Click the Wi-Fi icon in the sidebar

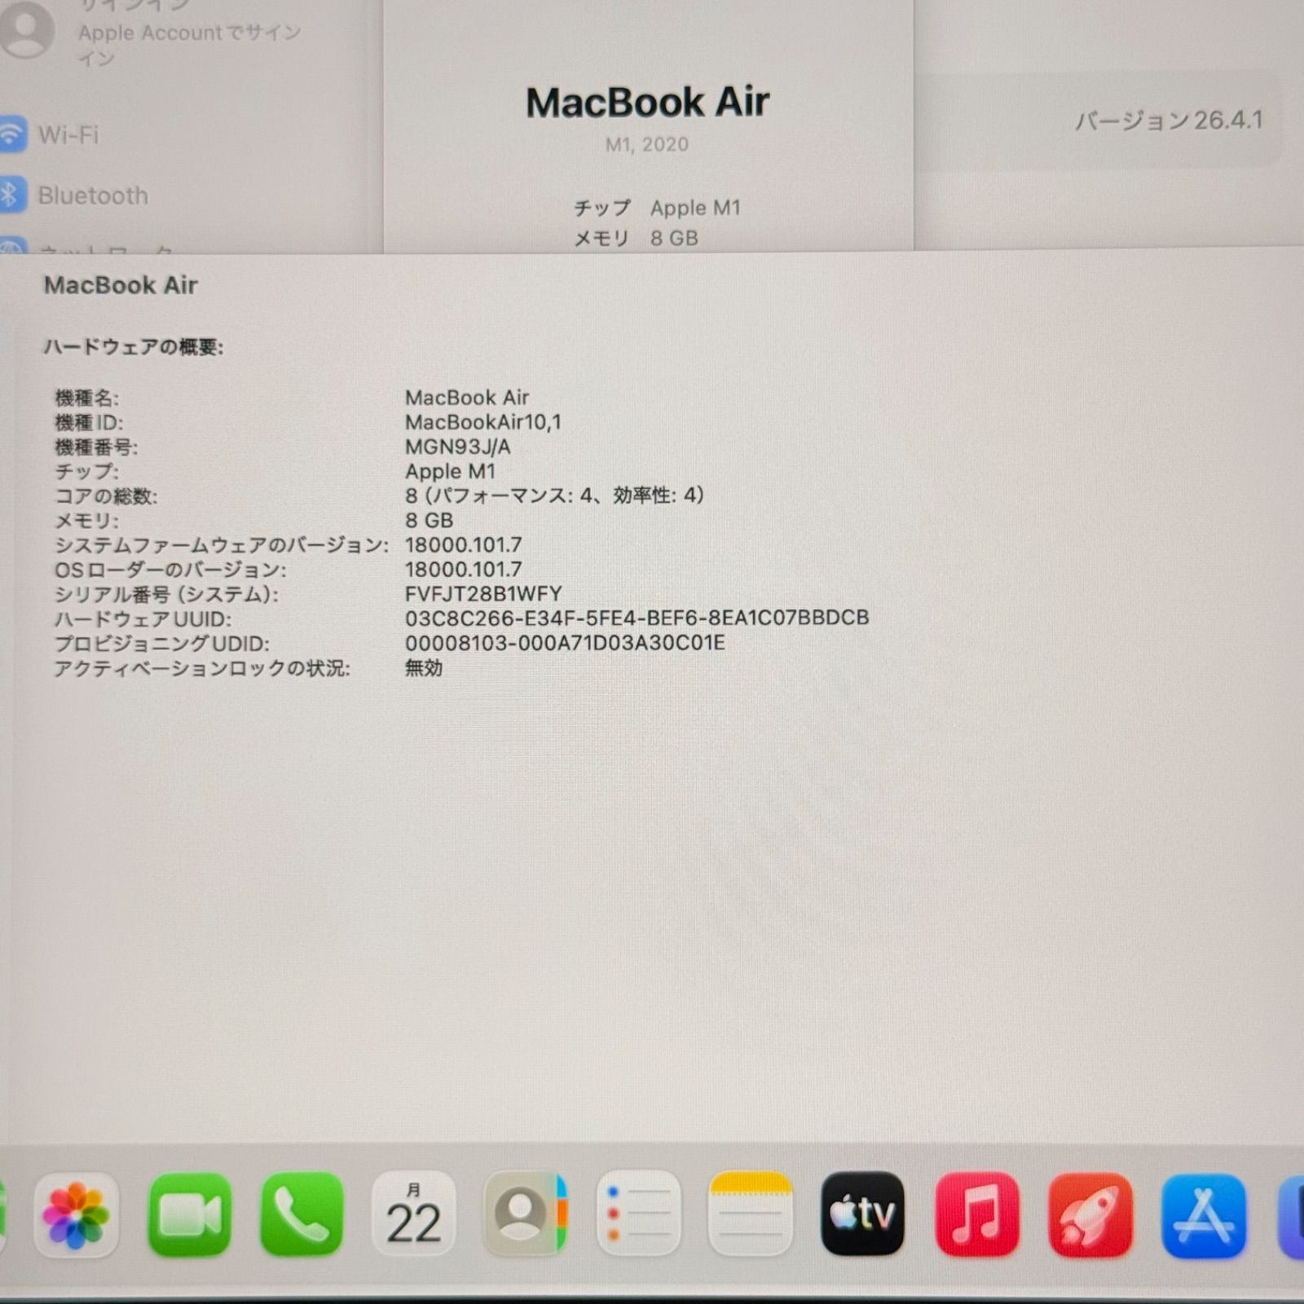[12, 134]
